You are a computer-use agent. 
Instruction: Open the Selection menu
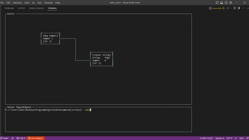(17, 3)
